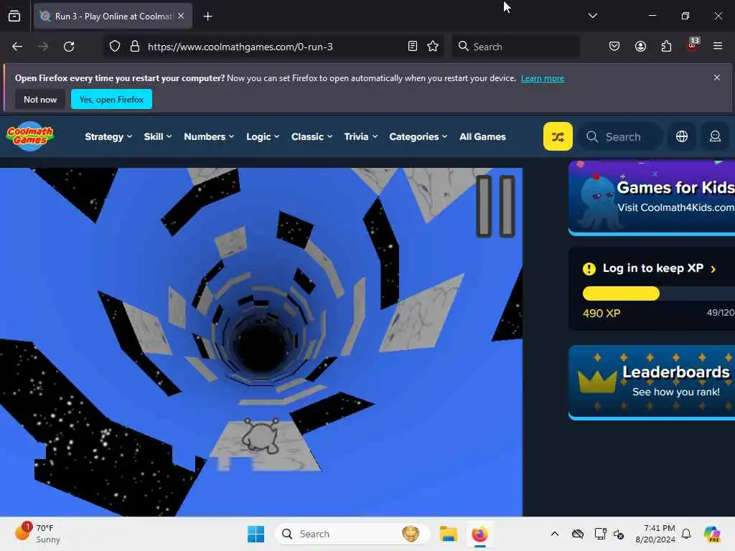
Task: Click the yellow XP progress bar
Action: [621, 293]
